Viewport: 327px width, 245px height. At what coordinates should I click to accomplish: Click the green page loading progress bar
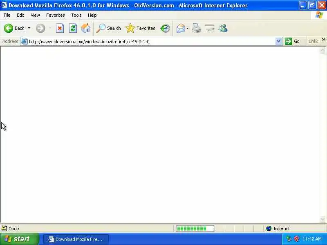tap(195, 229)
